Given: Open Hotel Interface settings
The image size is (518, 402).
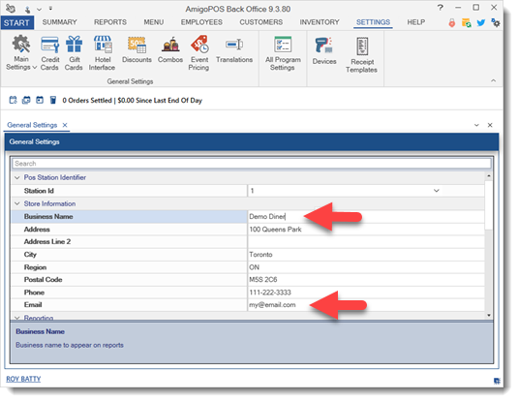Looking at the screenshot, I should tap(102, 53).
